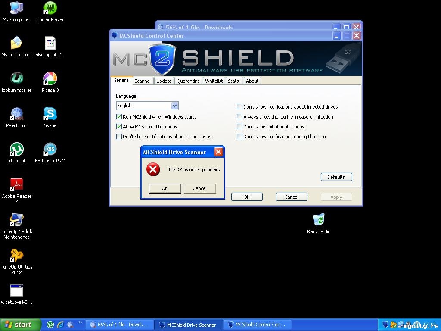
Task: Enable Don't show notifications during the scan
Action: tap(239, 137)
